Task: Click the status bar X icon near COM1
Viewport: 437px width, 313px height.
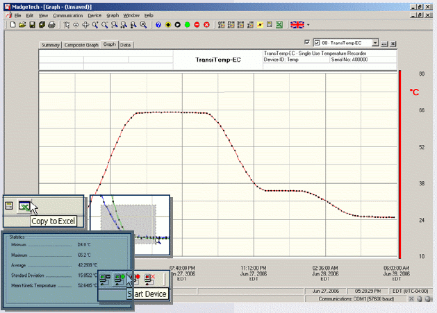Action: point(411,299)
